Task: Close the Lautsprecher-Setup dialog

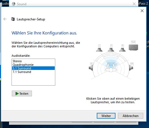Action: (x=142, y=11)
